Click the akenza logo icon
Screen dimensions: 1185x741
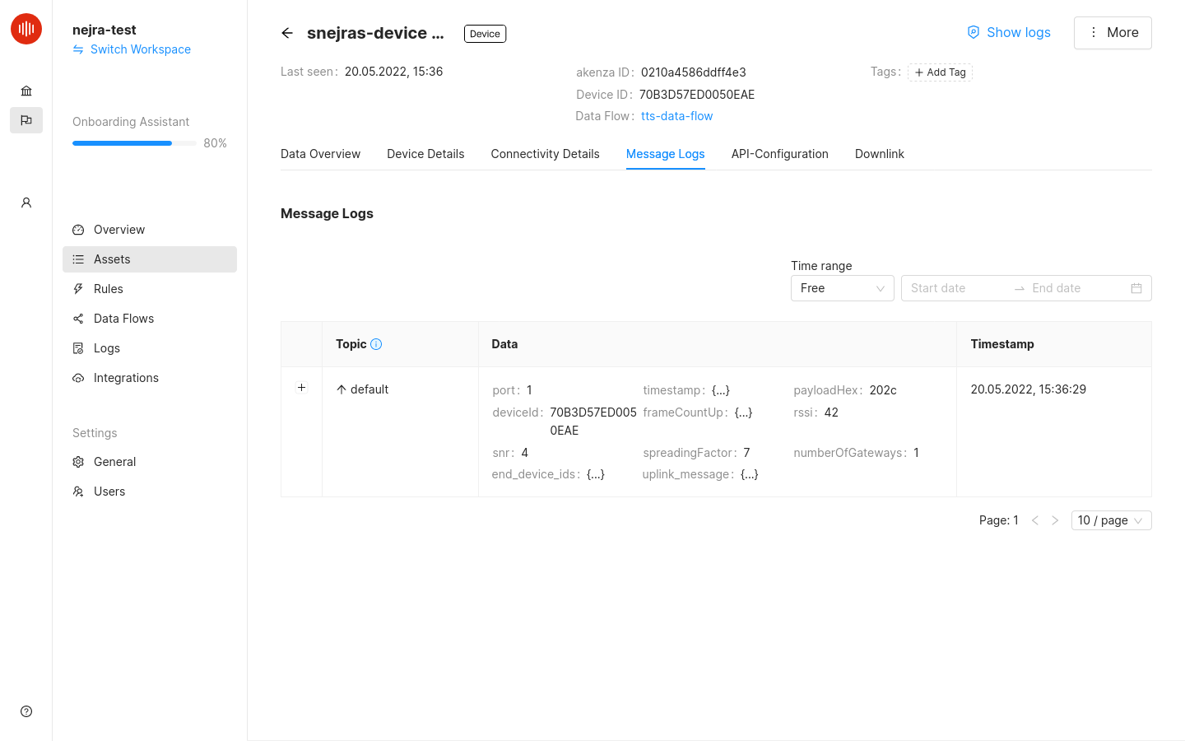[x=26, y=29]
